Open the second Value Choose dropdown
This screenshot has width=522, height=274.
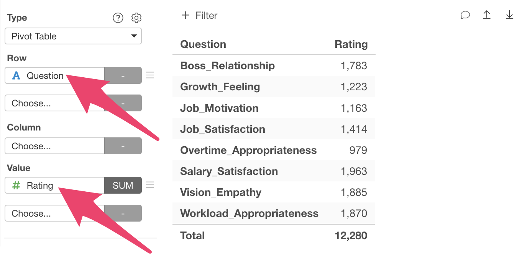(54, 213)
